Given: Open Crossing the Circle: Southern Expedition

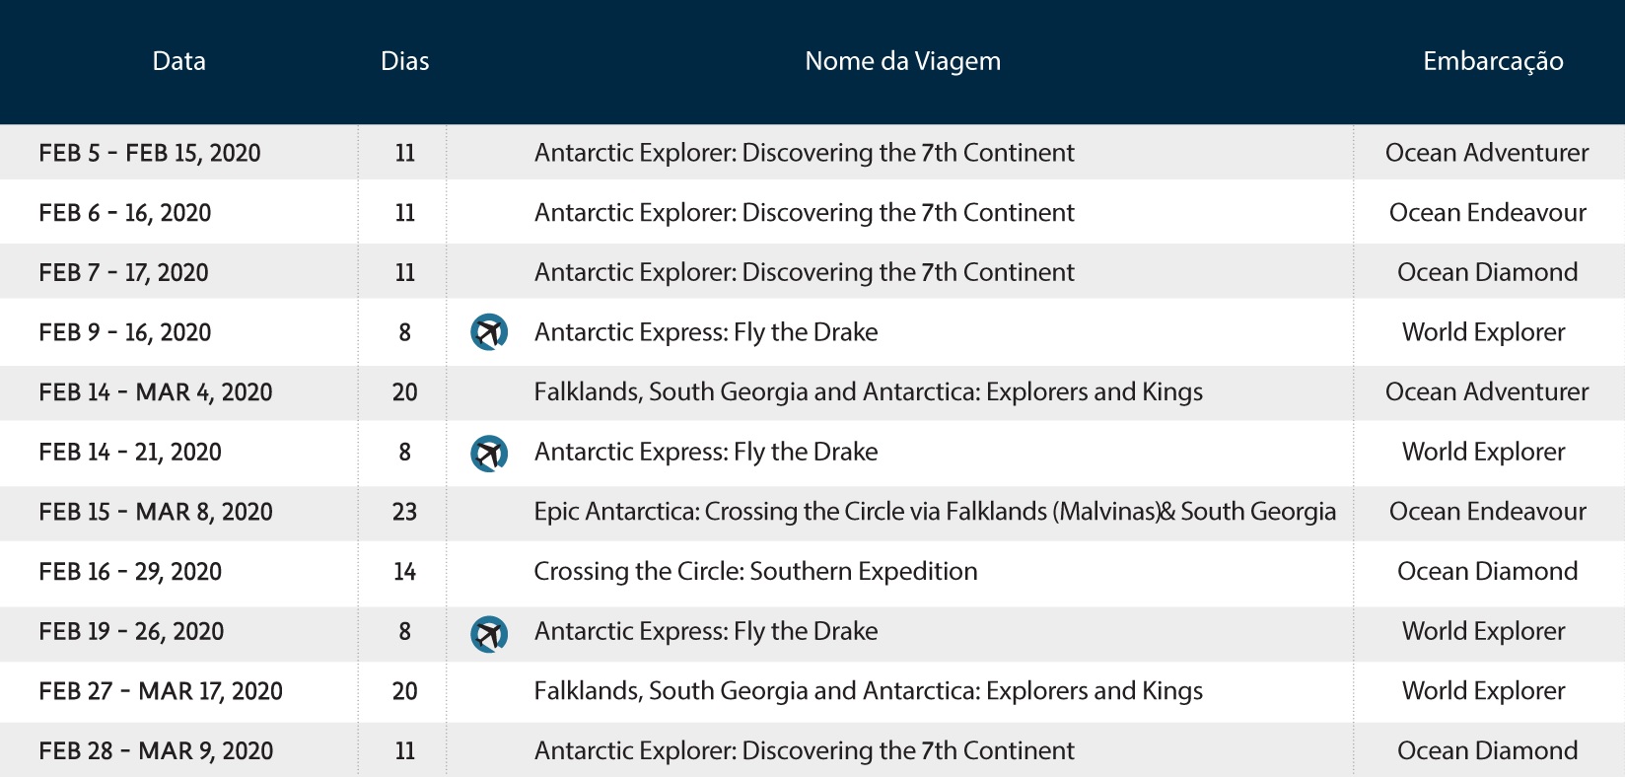Looking at the screenshot, I should click(x=755, y=572).
